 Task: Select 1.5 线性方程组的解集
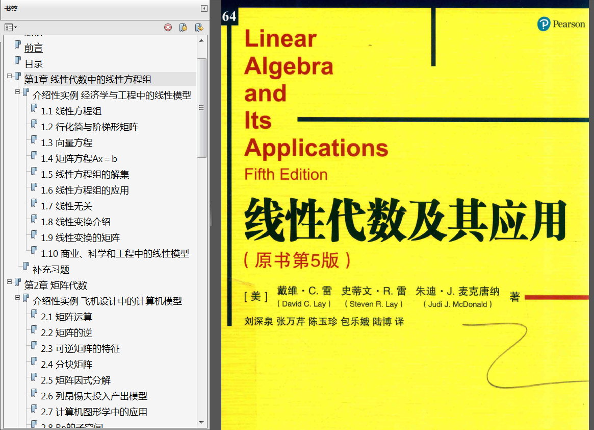tap(85, 174)
